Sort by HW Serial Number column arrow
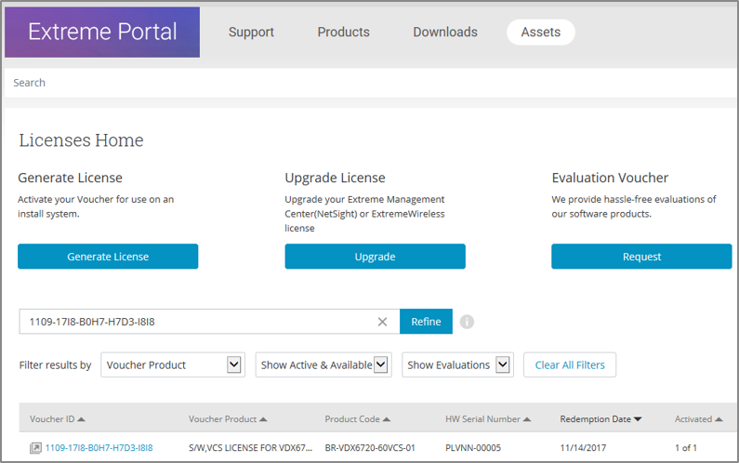Screen dimensions: 739x463 (x=527, y=419)
